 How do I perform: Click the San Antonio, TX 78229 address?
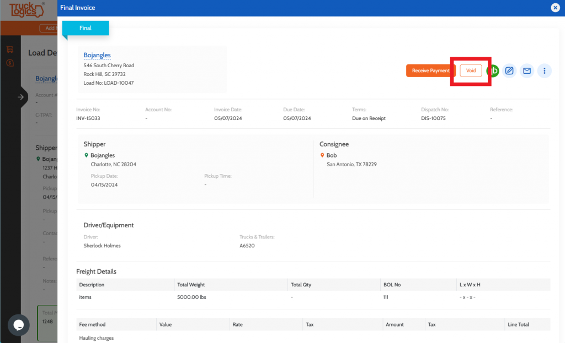pos(351,164)
